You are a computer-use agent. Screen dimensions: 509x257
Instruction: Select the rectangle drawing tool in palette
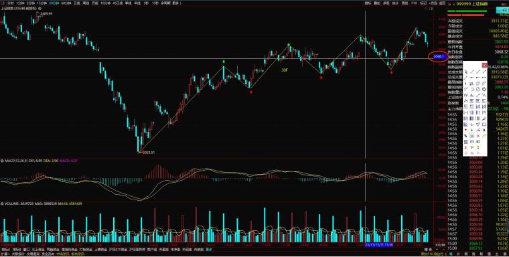click(x=484, y=124)
